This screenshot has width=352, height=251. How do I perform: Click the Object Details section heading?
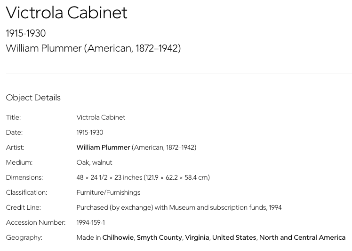click(33, 98)
